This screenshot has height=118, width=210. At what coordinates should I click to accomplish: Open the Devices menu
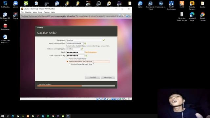pyautogui.click(x=47, y=12)
